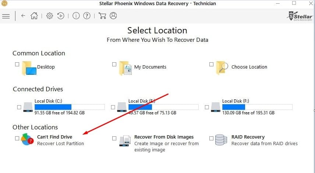This screenshot has height=173, width=315.
Task: Click the Can't Find Drive pie icon
Action: 27,139
